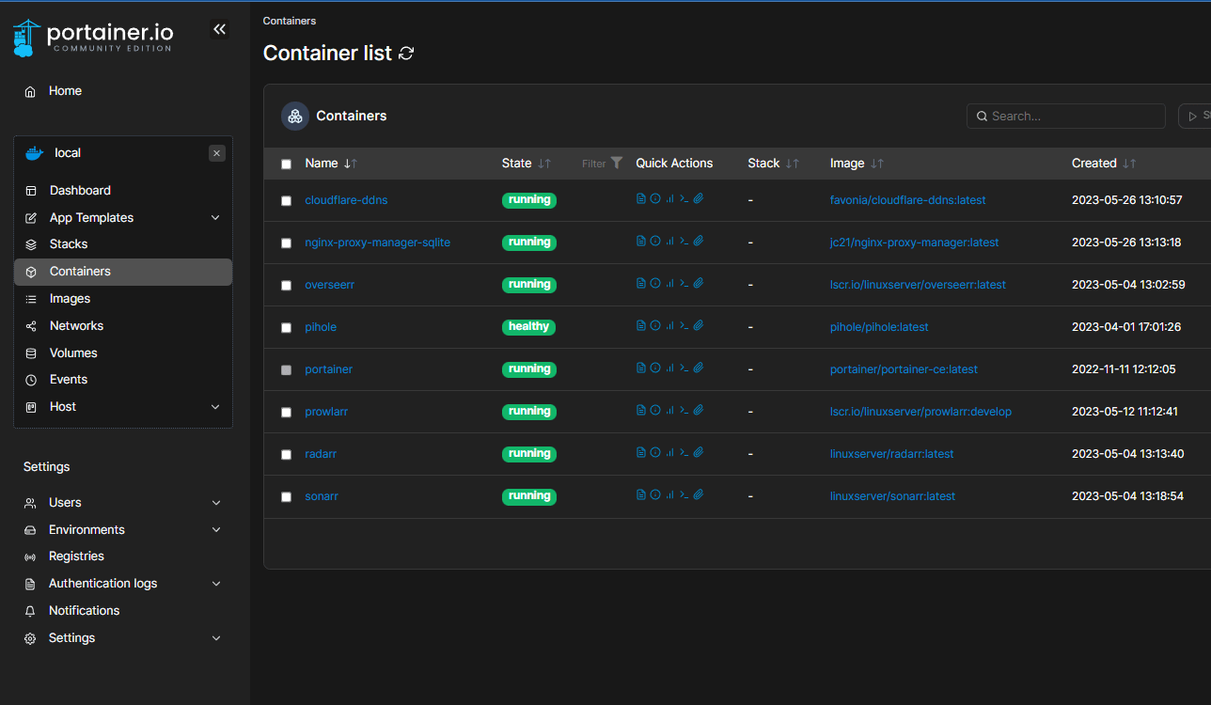The image size is (1211, 705).
Task: Open exec console icon for radarr container
Action: click(x=684, y=453)
